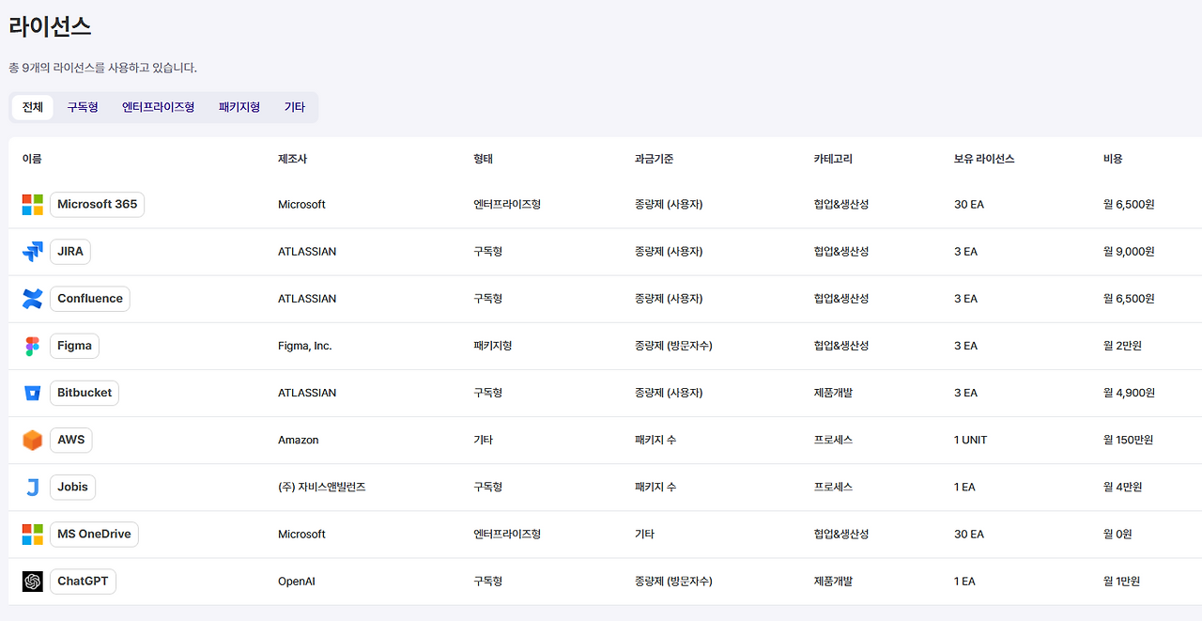Switch to the 기타 filter tab
The width and height of the screenshot is (1202, 621).
coord(294,107)
